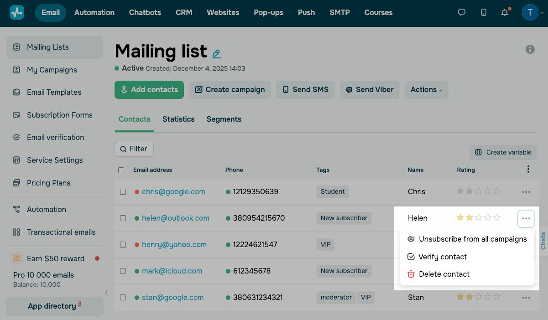Toggle the select-all contacts checkbox

click(121, 170)
